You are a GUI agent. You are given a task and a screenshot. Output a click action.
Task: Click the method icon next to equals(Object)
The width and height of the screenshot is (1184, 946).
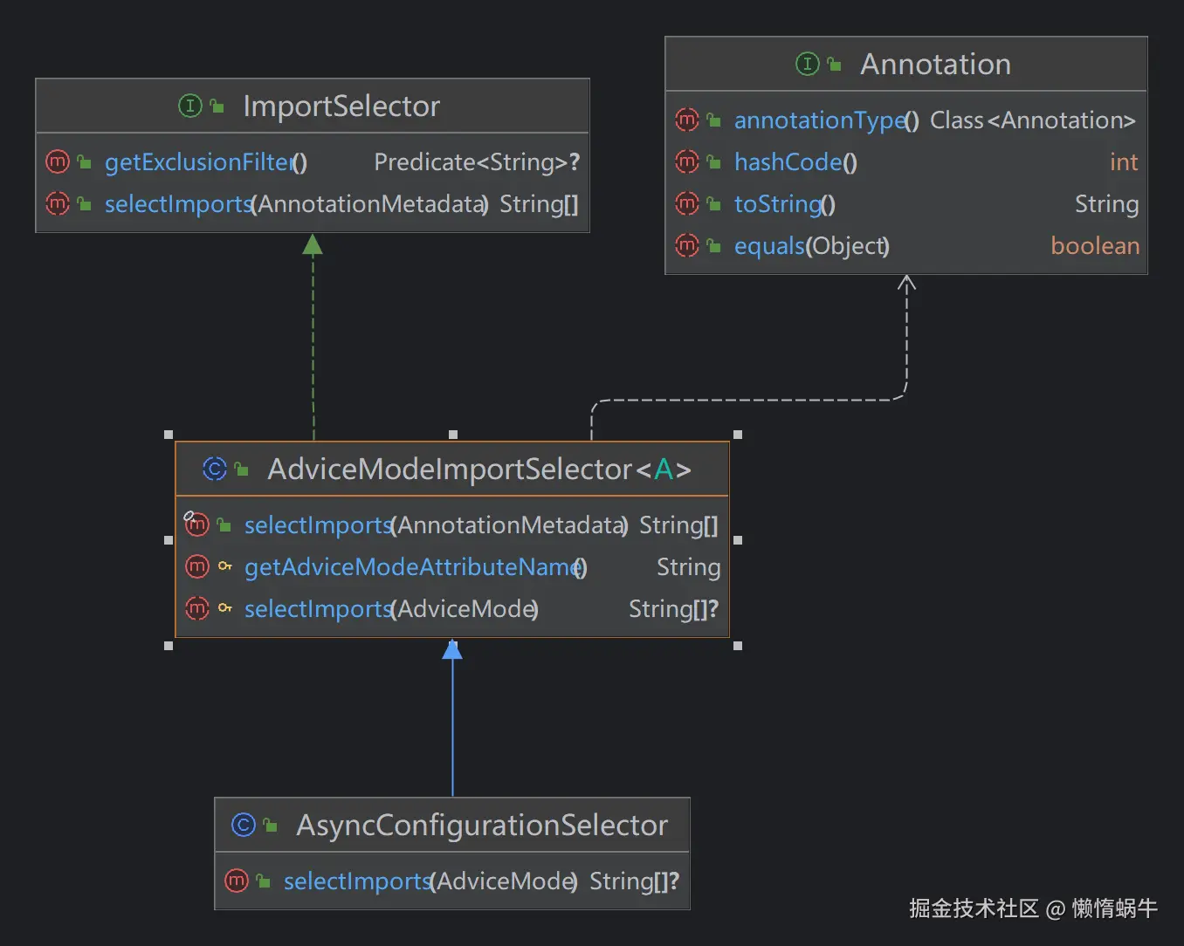pyautogui.click(x=687, y=245)
